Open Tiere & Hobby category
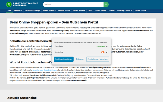 click(x=101, y=11)
